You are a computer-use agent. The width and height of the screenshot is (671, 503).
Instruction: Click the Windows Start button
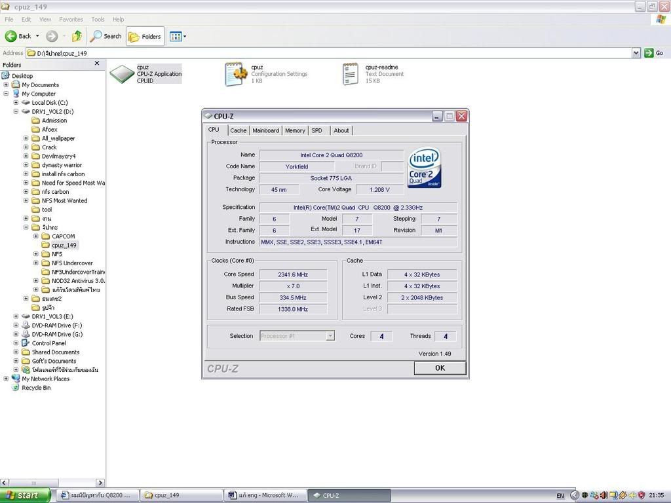point(25,495)
